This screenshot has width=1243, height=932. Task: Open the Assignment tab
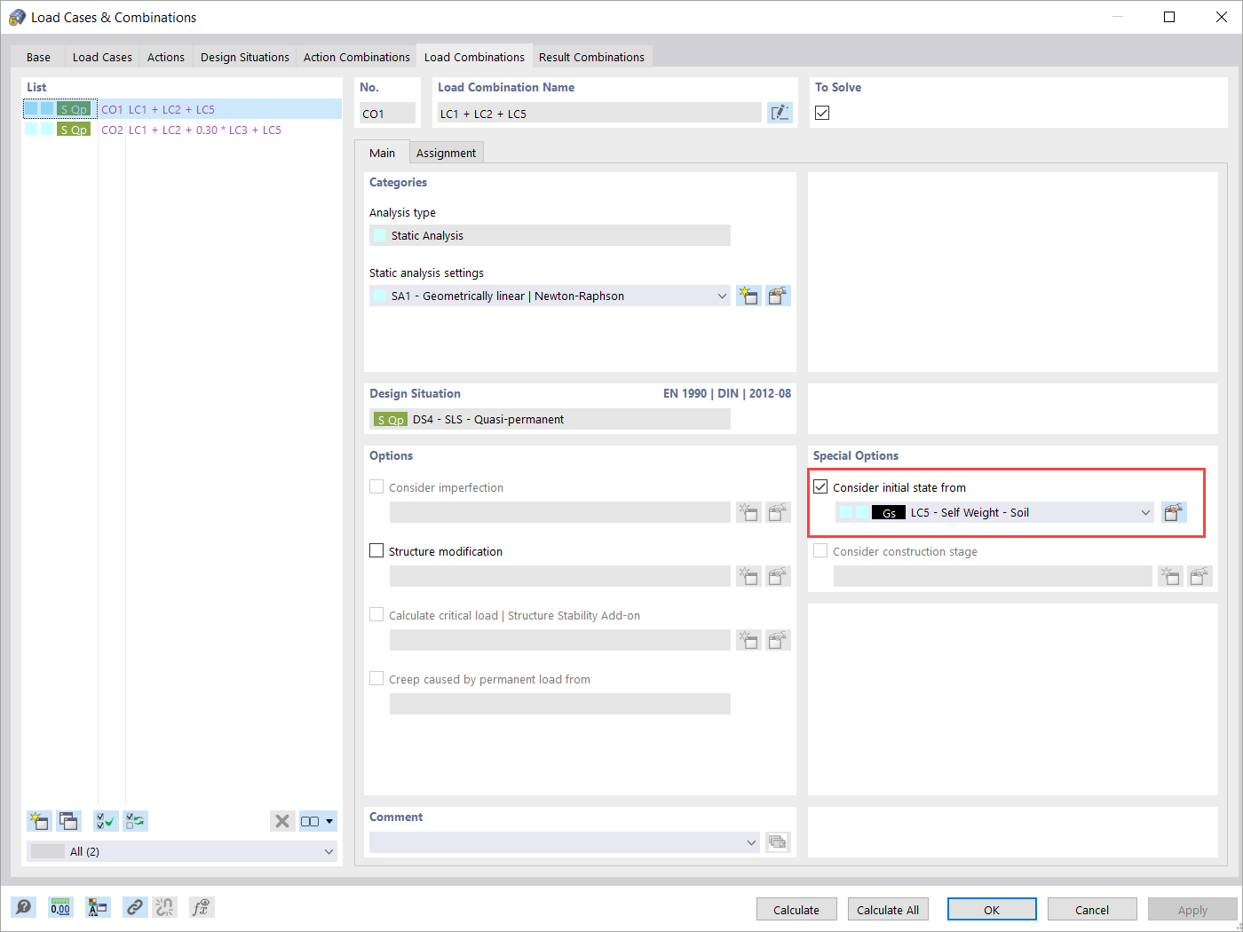[x=446, y=153]
